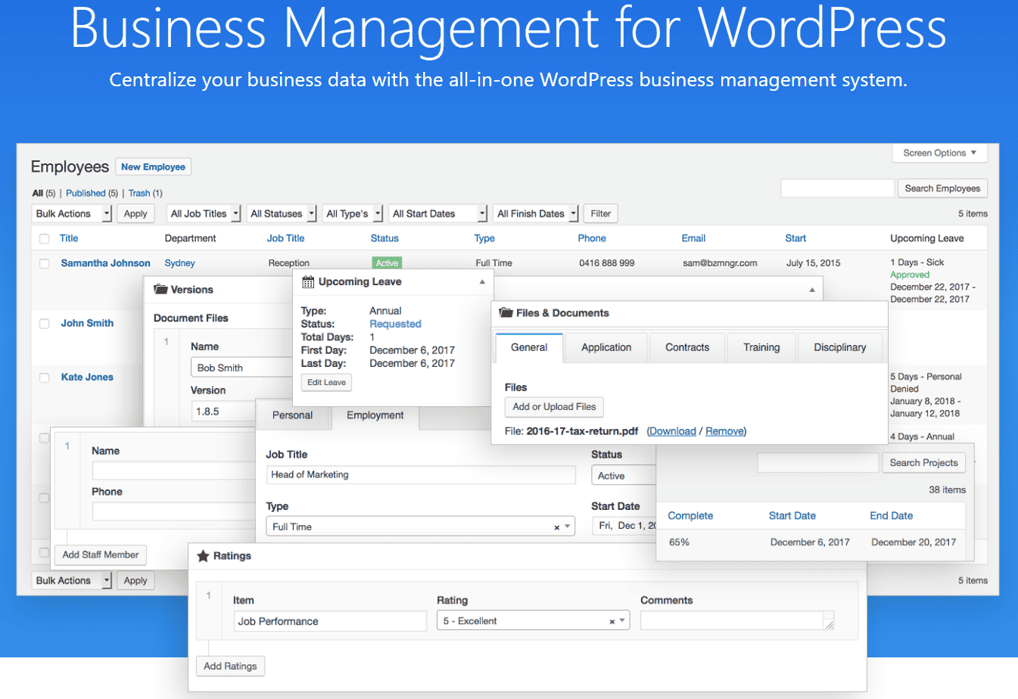The width and height of the screenshot is (1018, 699).
Task: Sort projects by the Complete column
Action: (x=690, y=516)
